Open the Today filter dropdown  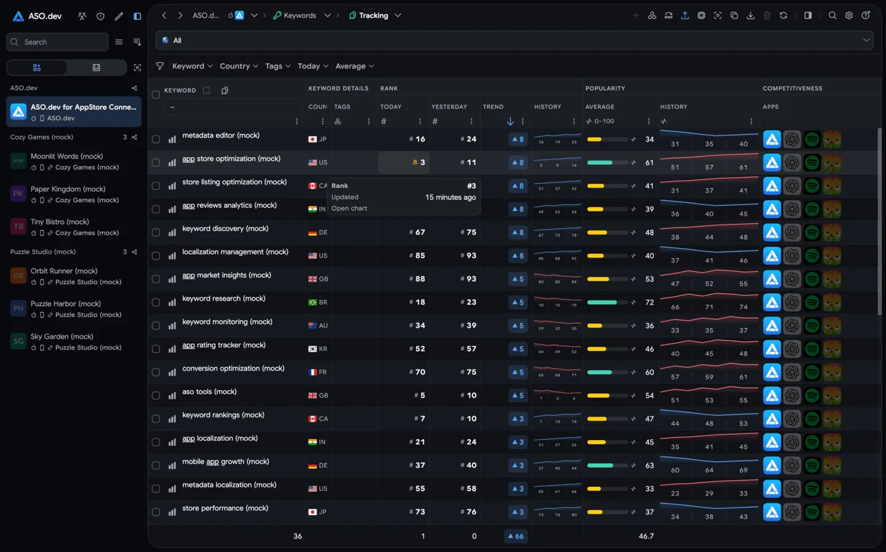pyautogui.click(x=313, y=66)
